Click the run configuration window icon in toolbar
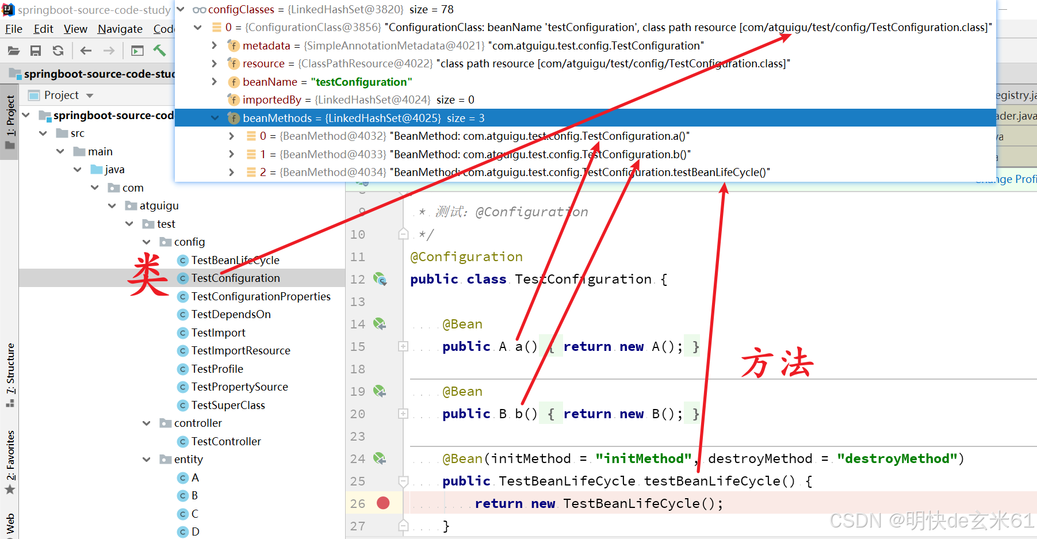 (x=137, y=51)
